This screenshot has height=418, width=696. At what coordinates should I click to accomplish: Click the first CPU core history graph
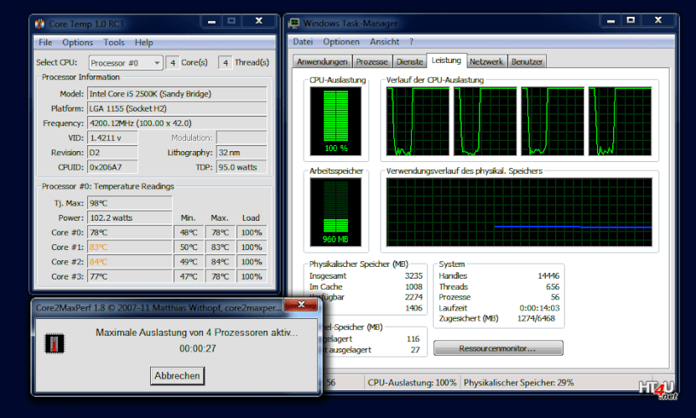[x=418, y=121]
